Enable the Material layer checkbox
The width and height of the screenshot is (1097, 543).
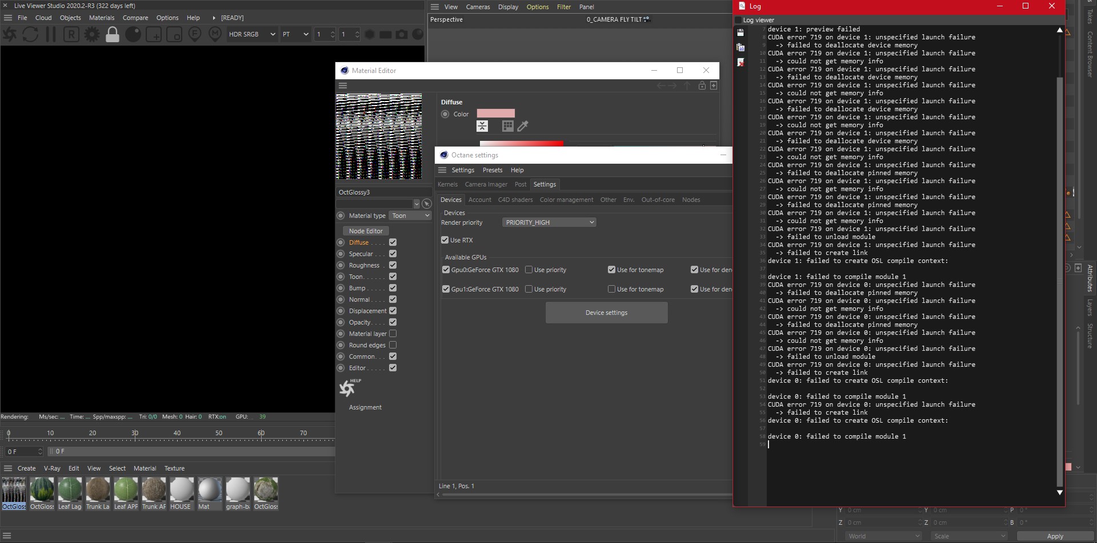(x=393, y=334)
